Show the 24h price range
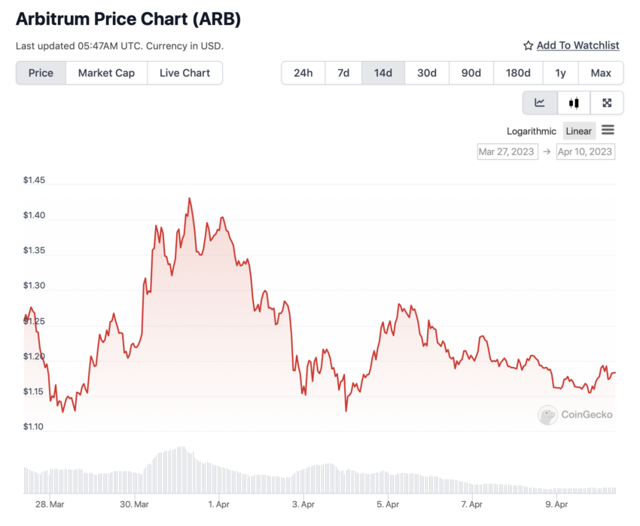Screen dimensions: 640x526 pyautogui.click(x=303, y=73)
